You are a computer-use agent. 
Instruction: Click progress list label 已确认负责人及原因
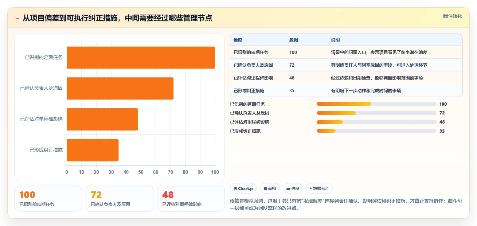250,113
